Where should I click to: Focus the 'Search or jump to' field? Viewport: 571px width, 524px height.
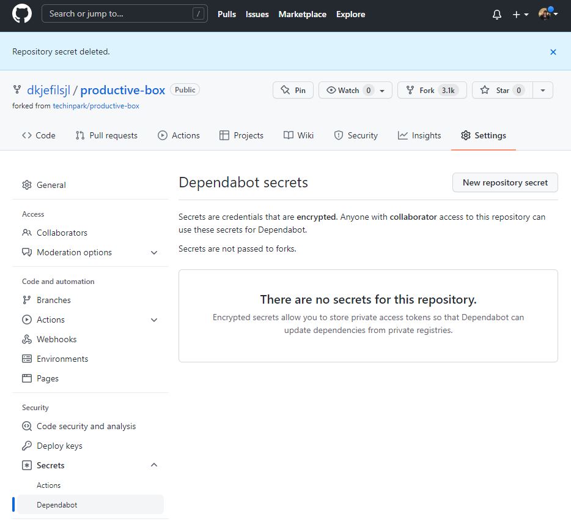tap(125, 14)
